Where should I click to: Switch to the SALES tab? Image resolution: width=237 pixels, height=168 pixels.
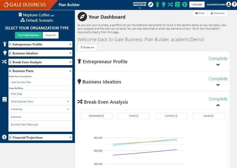[208, 116]
